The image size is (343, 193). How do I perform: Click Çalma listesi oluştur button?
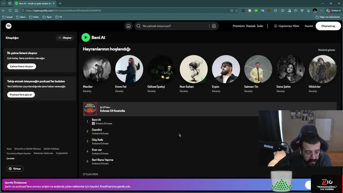[22, 66]
